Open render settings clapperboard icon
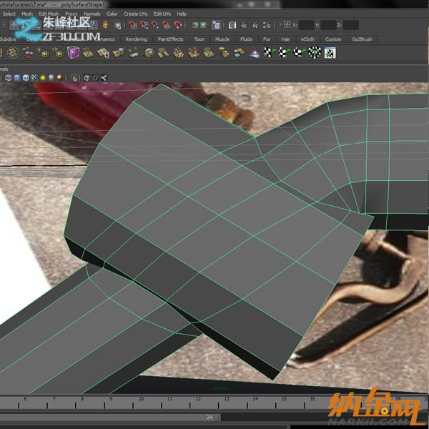 tap(267, 25)
